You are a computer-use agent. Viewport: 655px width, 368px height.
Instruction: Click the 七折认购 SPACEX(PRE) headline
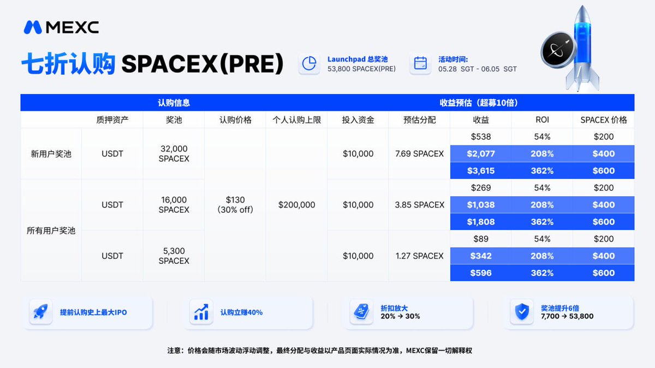(x=152, y=64)
